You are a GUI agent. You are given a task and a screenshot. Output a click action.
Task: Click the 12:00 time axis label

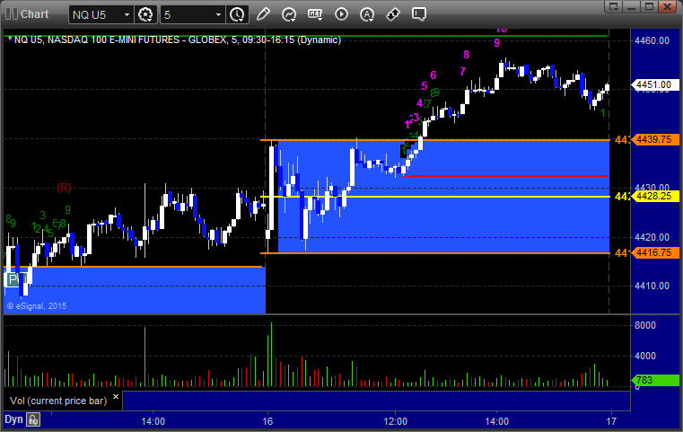pos(396,421)
